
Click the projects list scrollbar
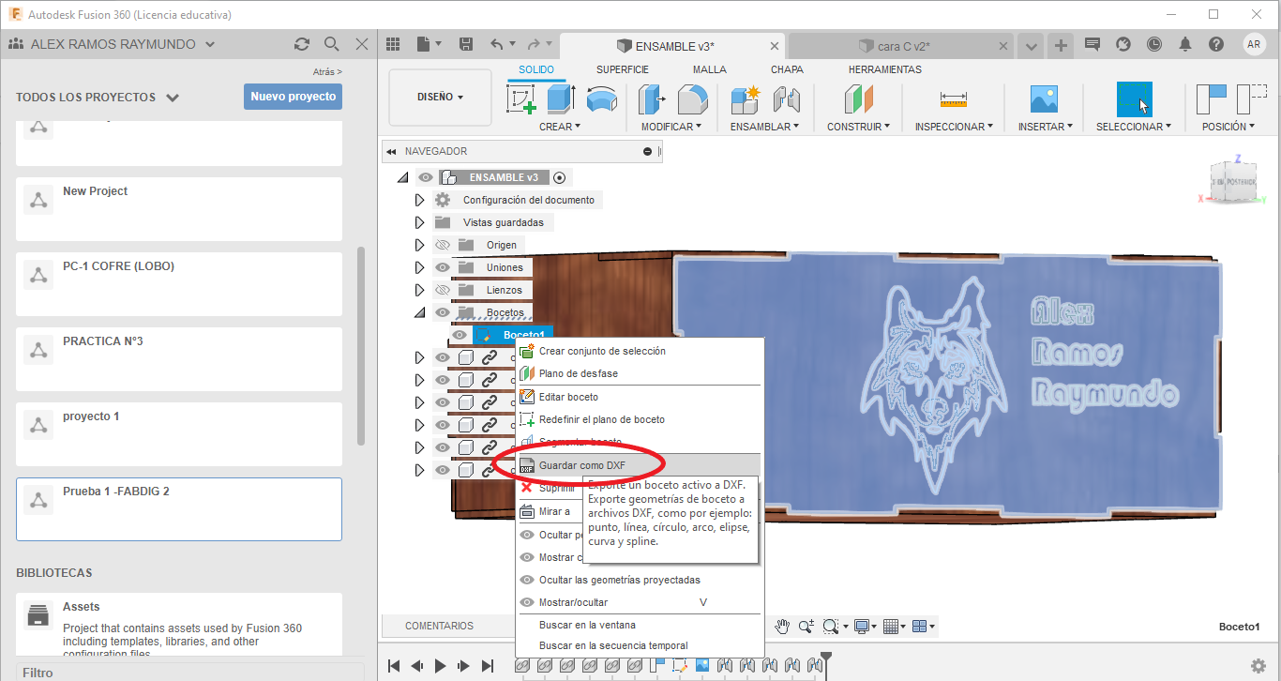pos(361,346)
